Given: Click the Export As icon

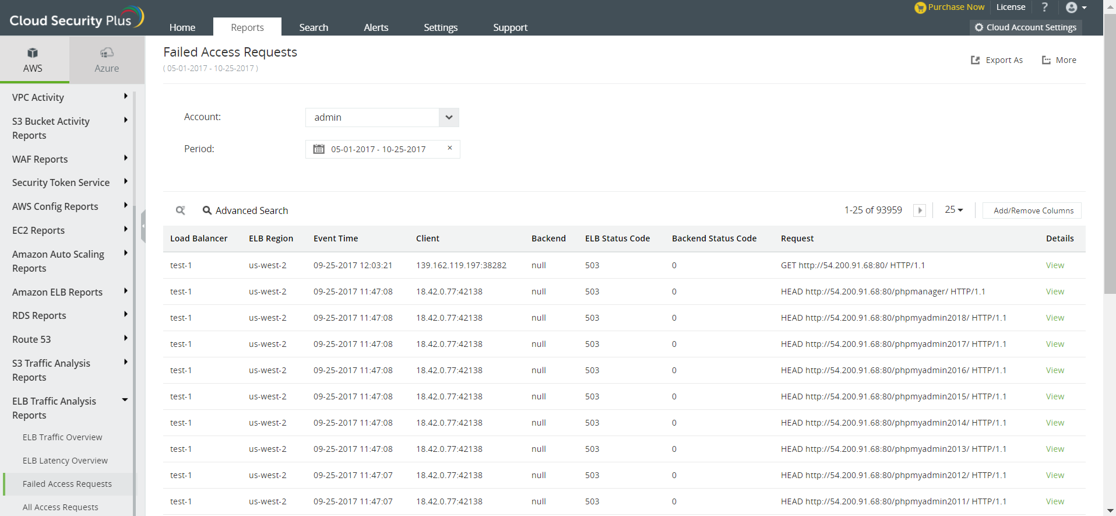Looking at the screenshot, I should tap(975, 60).
